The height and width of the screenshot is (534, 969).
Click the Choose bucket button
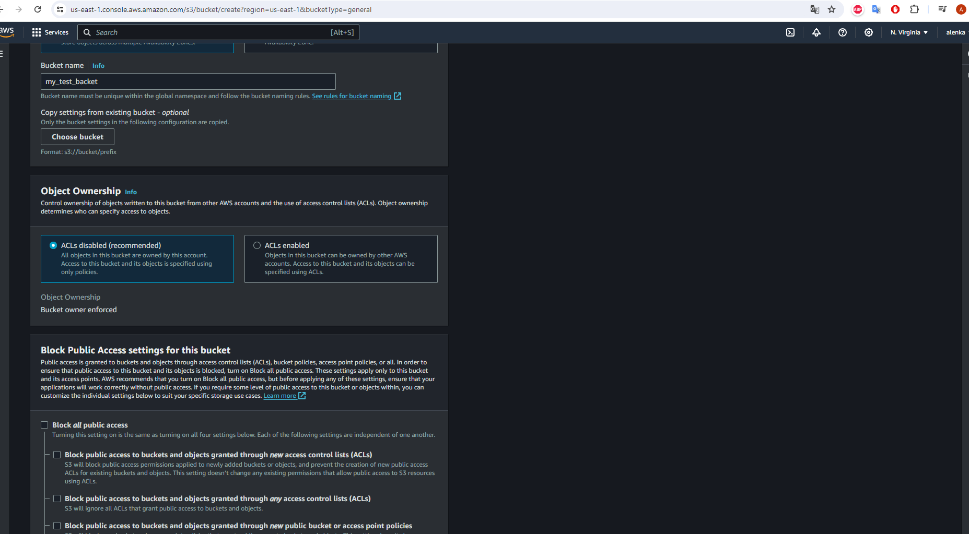[x=77, y=137]
